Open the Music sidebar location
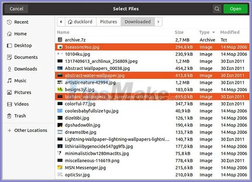252x182 pixels. tap(29, 81)
